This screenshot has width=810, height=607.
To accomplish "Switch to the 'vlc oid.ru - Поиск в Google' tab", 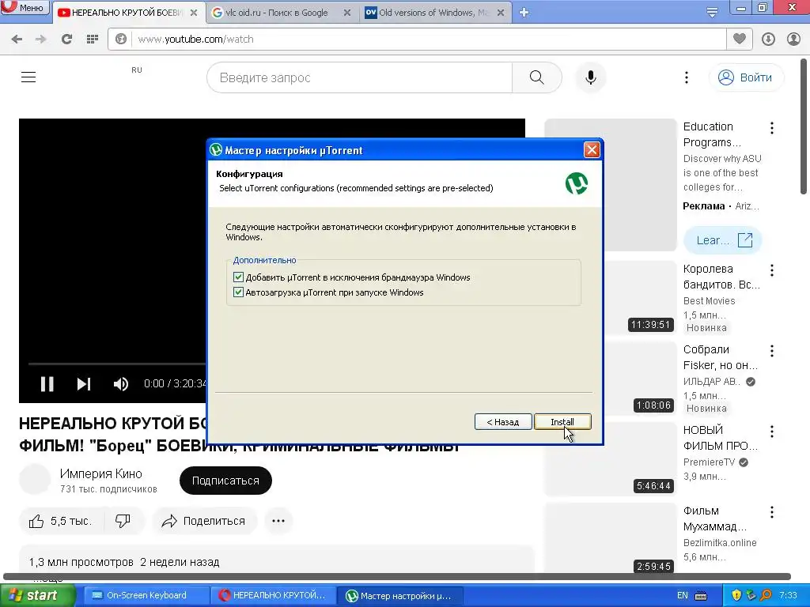I will [276, 13].
